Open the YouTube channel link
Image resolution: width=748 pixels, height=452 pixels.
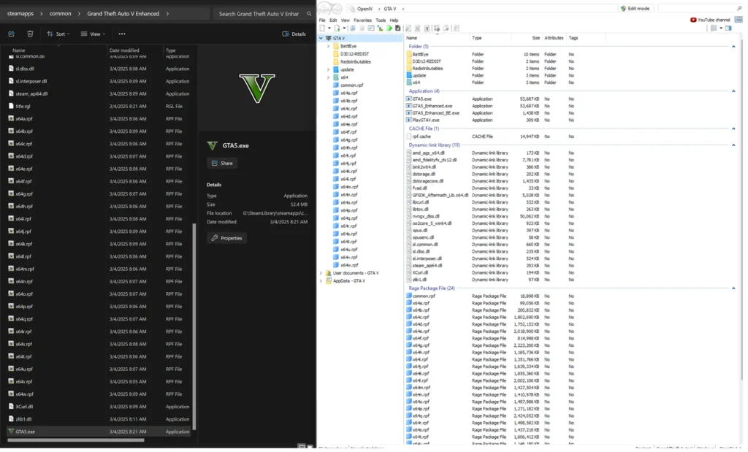[x=710, y=20]
